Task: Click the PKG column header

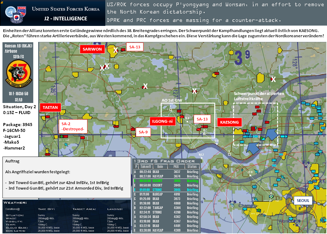Action: click(176, 166)
